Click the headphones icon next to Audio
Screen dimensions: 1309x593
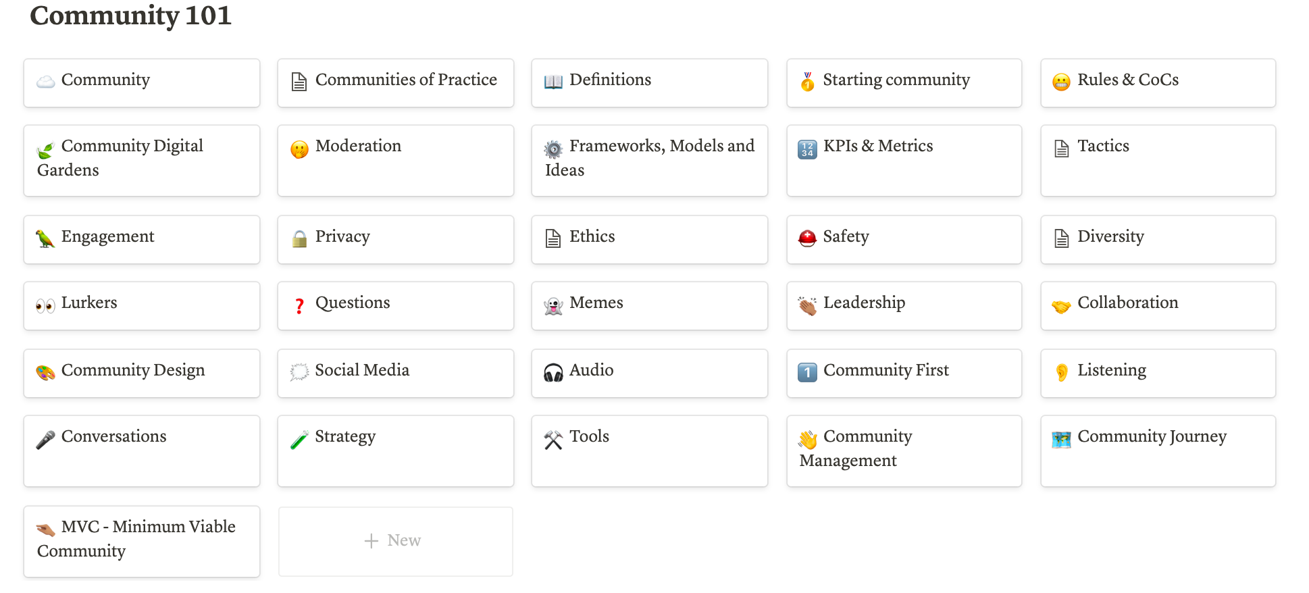(x=553, y=372)
